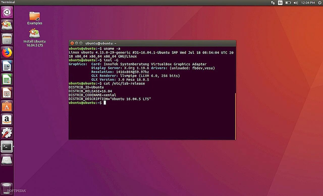Click the Terminal title in top panel

click(x=8, y=2)
